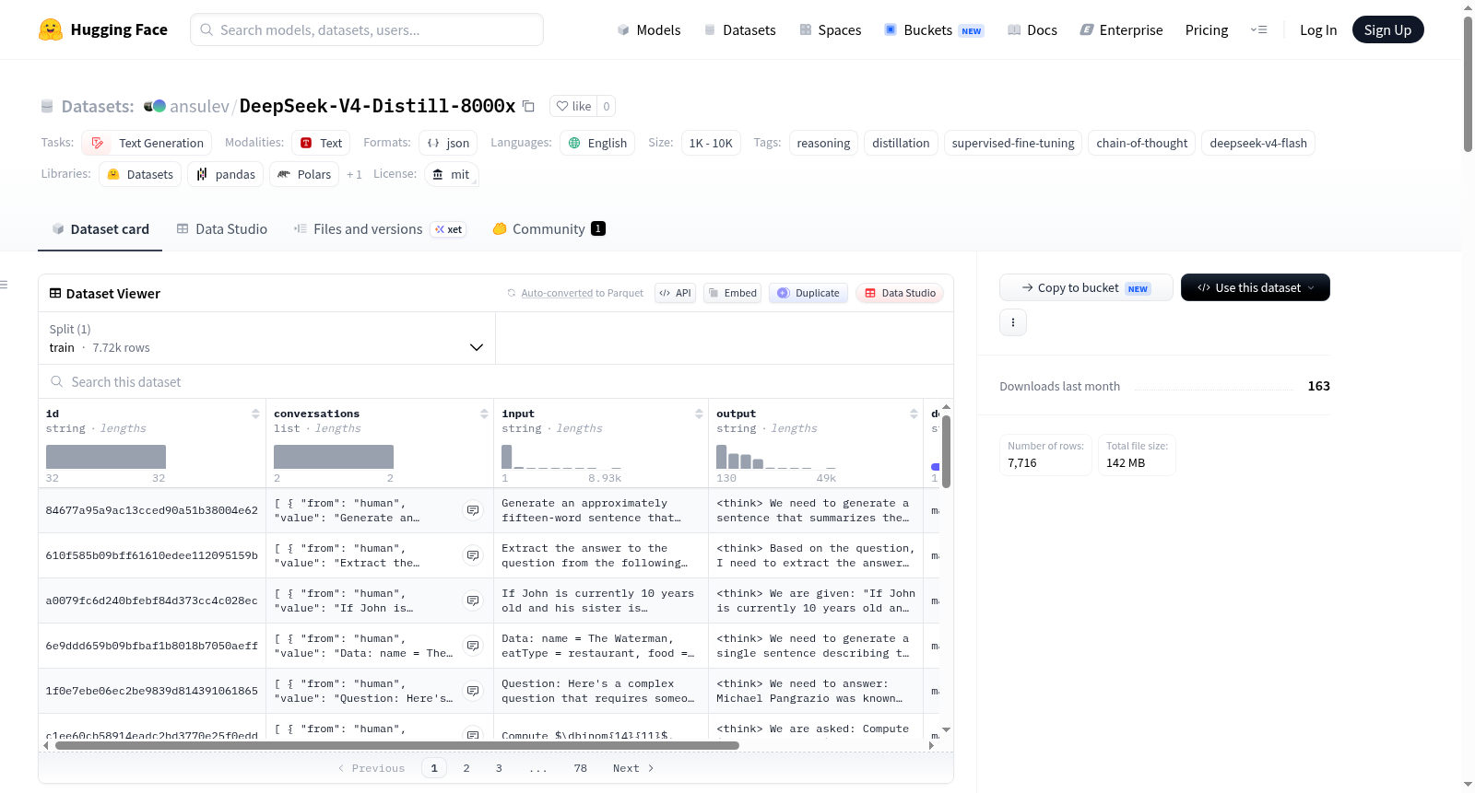Click the Sign Up button
Viewport: 1475px width, 793px height.
pos(1388,29)
